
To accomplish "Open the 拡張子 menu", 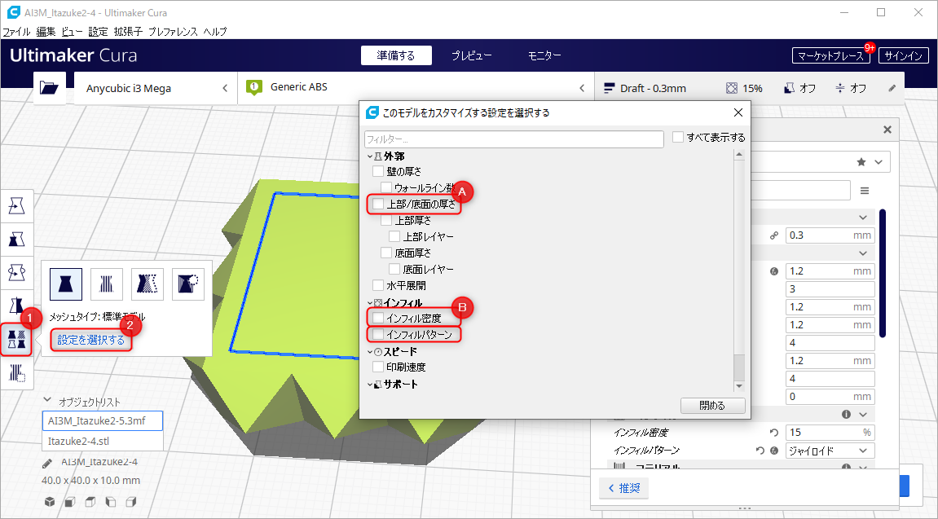I will tap(128, 32).
